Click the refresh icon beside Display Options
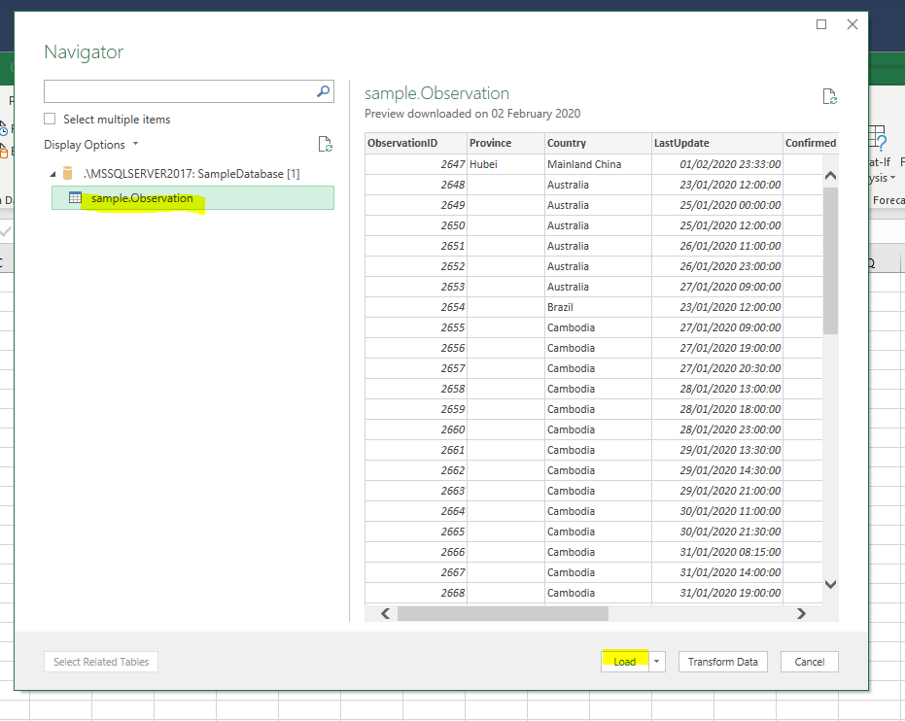Image resolution: width=905 pixels, height=721 pixels. [x=326, y=144]
